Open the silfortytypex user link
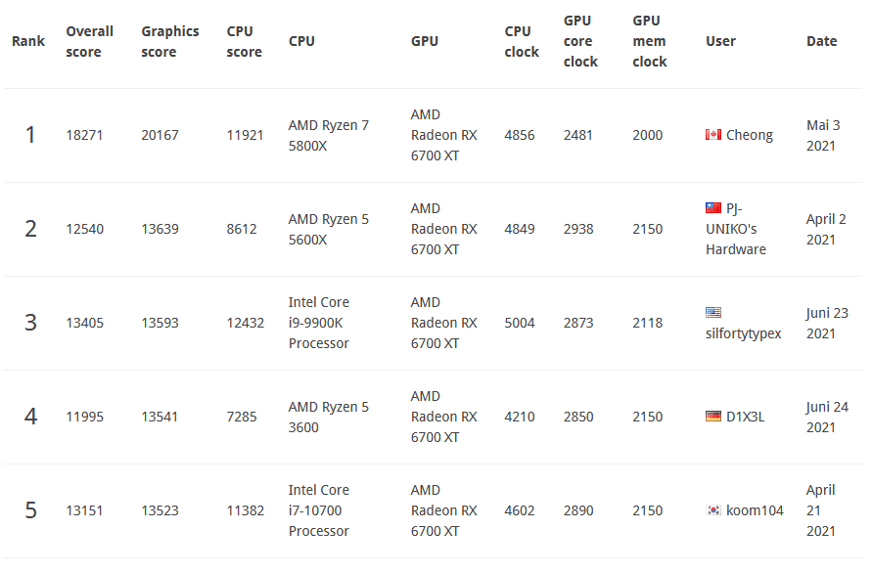The width and height of the screenshot is (873, 574). click(x=743, y=333)
